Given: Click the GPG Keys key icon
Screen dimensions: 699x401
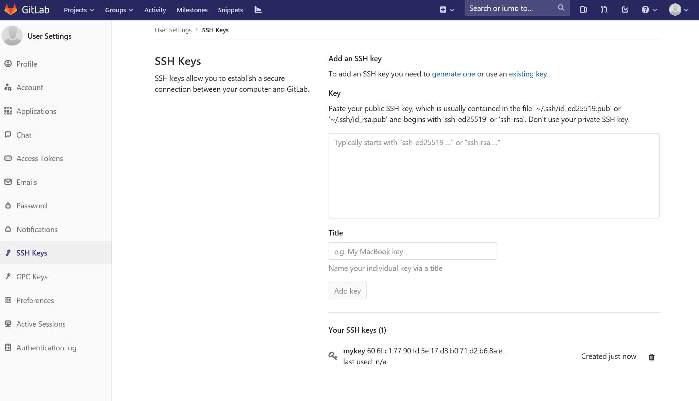Looking at the screenshot, I should [x=8, y=277].
